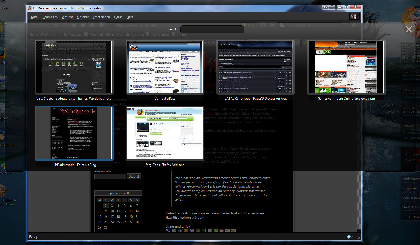Image resolution: width=420 pixels, height=245 pixels.
Task: Click StarCraft 2 in the desktop gadget
Action: tap(411, 207)
